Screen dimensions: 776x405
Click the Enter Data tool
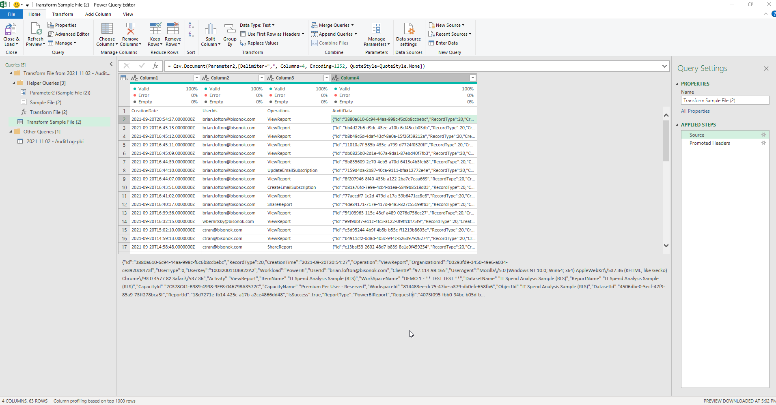pyautogui.click(x=443, y=43)
